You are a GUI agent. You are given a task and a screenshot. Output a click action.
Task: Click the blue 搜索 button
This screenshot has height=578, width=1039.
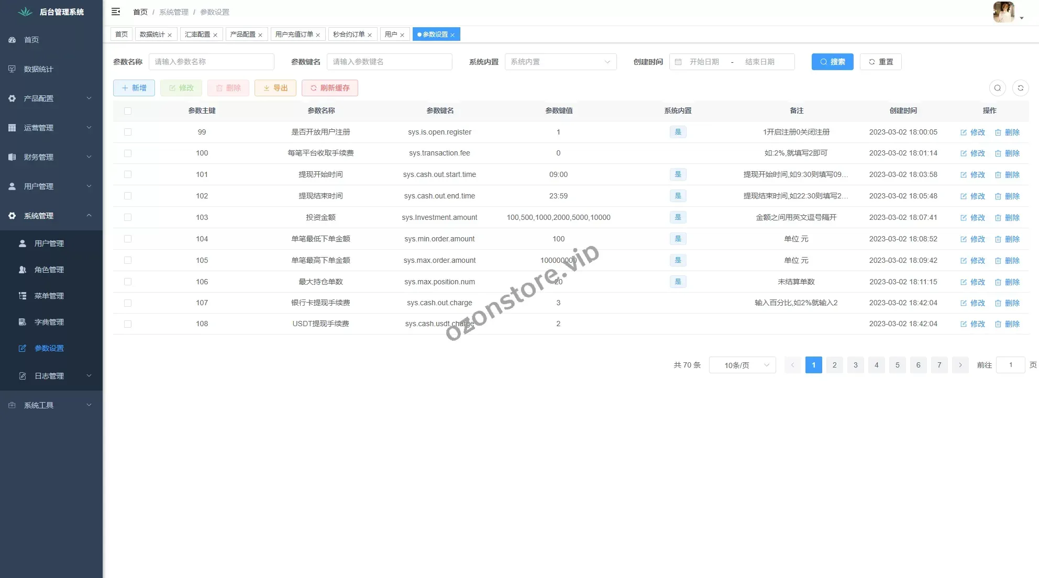coord(832,62)
